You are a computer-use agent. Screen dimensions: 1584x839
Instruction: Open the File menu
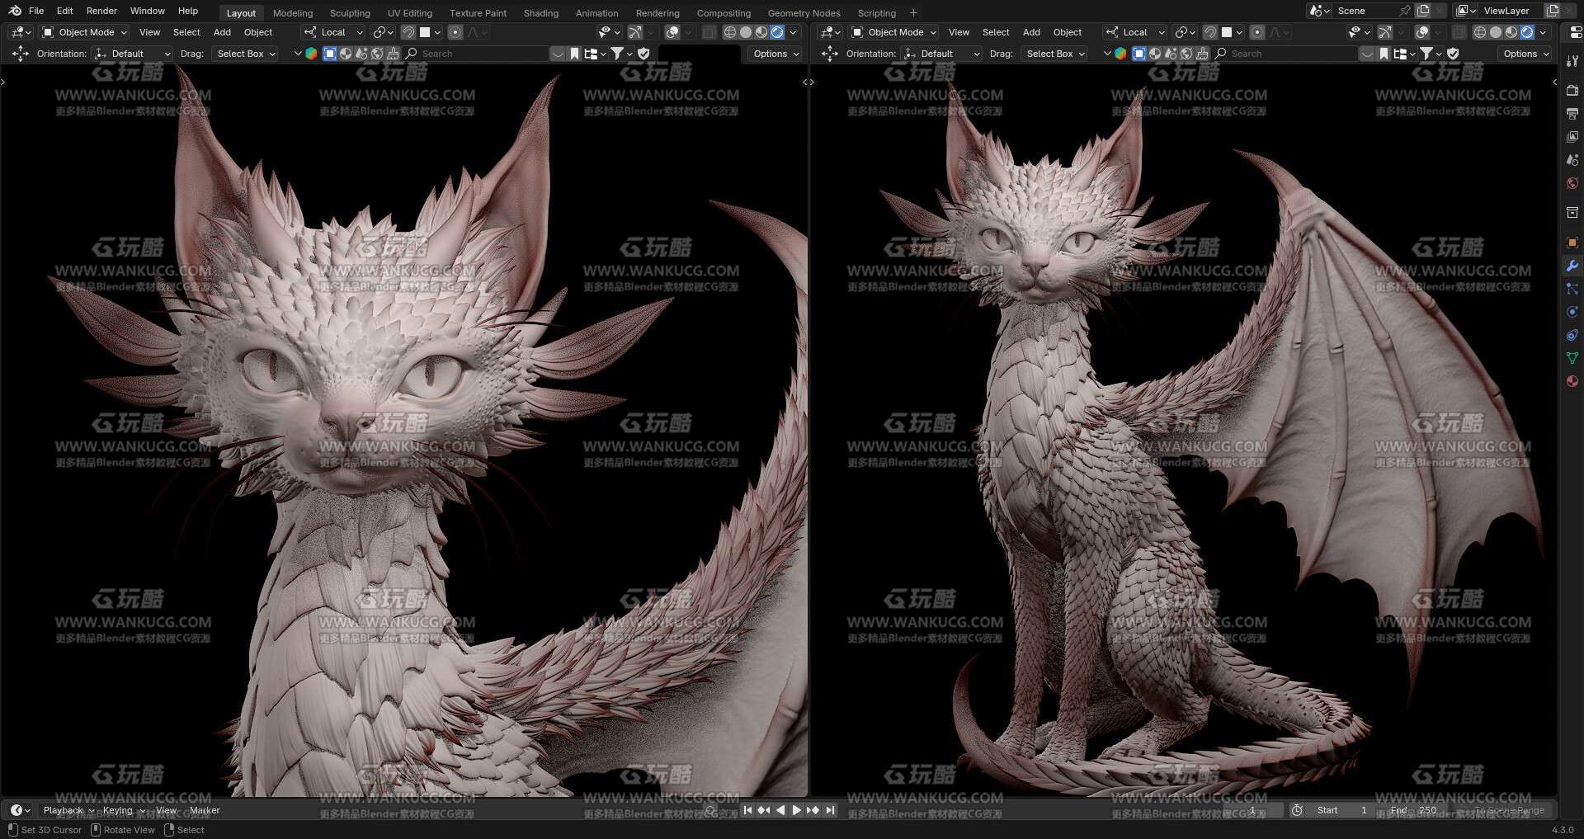pos(36,11)
